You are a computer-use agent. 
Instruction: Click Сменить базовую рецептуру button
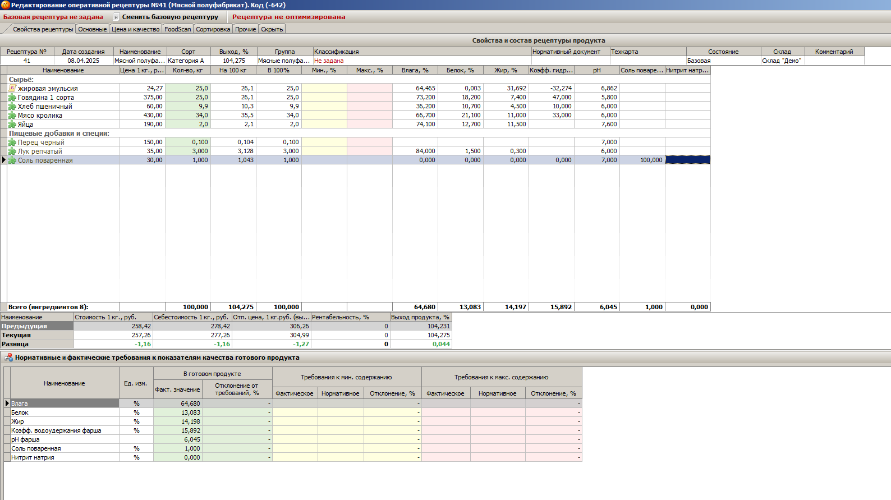point(170,17)
